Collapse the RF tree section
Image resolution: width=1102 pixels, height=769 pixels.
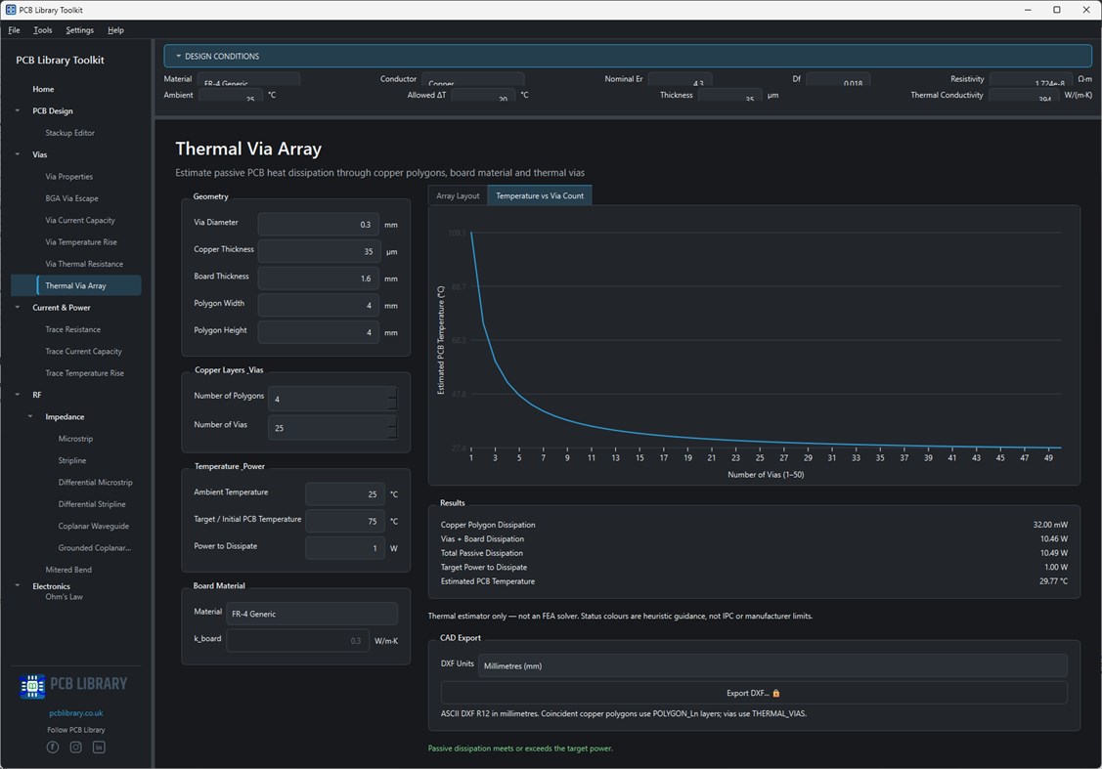[18, 395]
